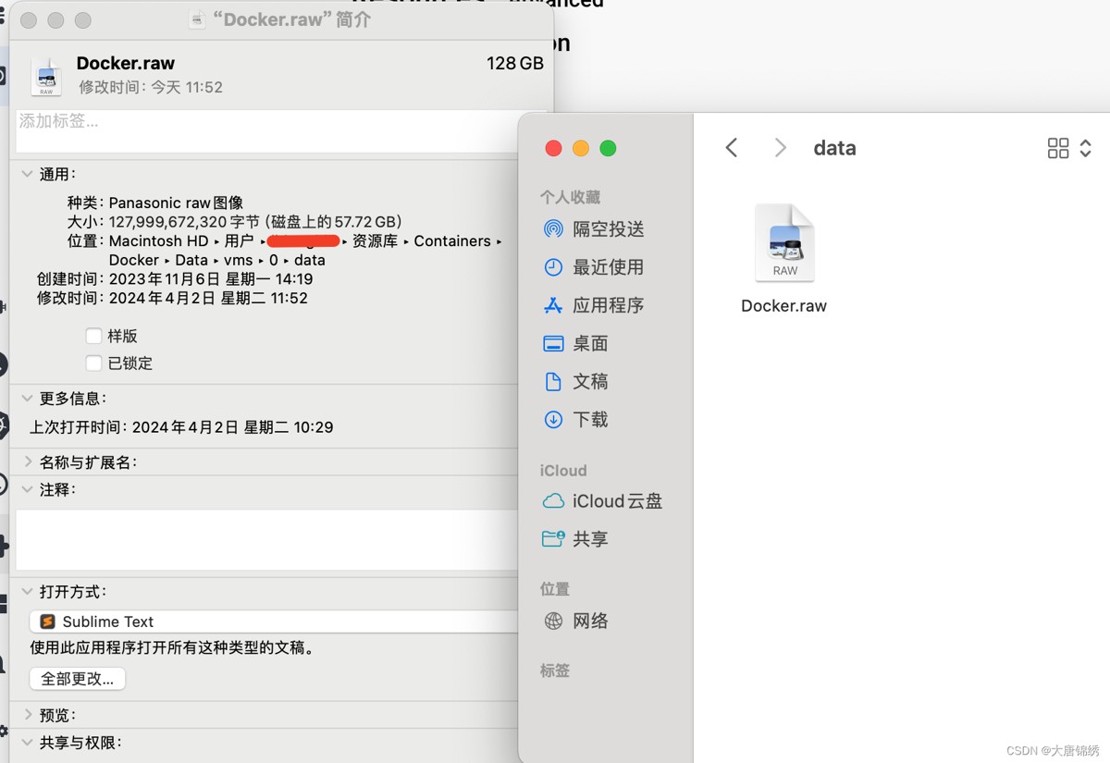Close the Finder data window with red button

[x=553, y=148]
